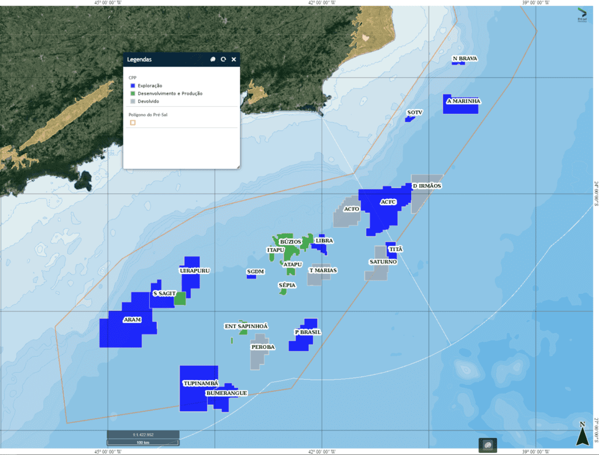Image resolution: width=599 pixels, height=455 pixels.
Task: Click the 100 km scale bar
Action: pos(143,443)
